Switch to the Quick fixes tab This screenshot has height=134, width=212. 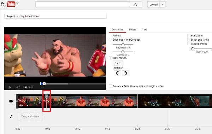click(x=117, y=29)
